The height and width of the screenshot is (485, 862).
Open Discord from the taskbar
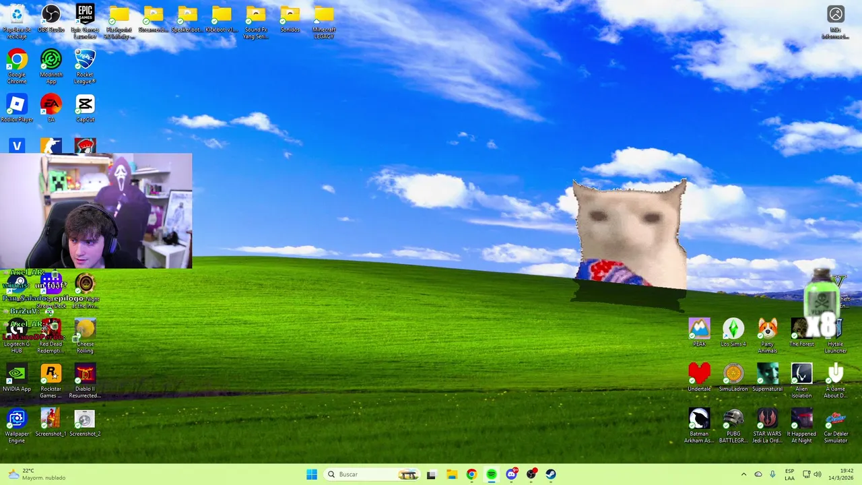point(511,474)
